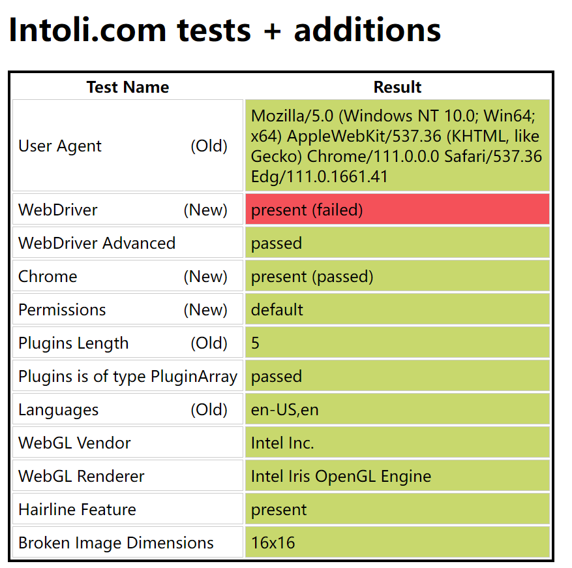Select the User Agent test name cell
Viewport: 572px width, 568px height.
(128, 146)
